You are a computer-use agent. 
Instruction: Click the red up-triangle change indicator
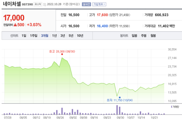pyautogui.click(x=15, y=25)
